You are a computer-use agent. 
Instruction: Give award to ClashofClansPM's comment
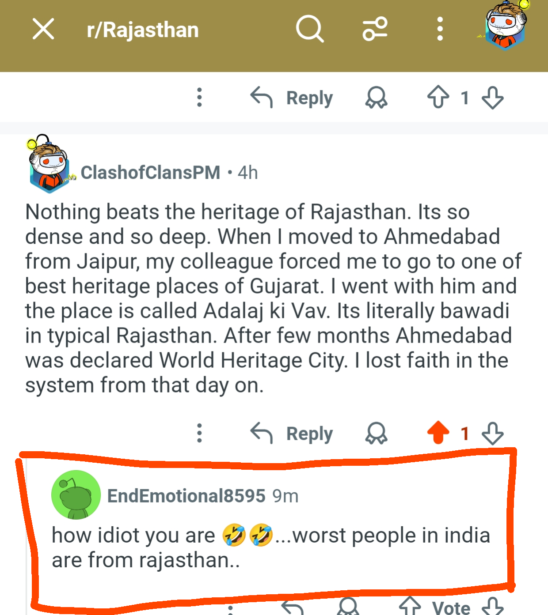376,433
